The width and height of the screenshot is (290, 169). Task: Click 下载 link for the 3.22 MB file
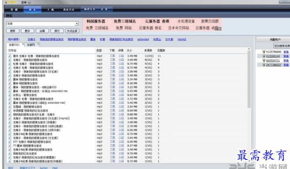[x=112, y=87]
